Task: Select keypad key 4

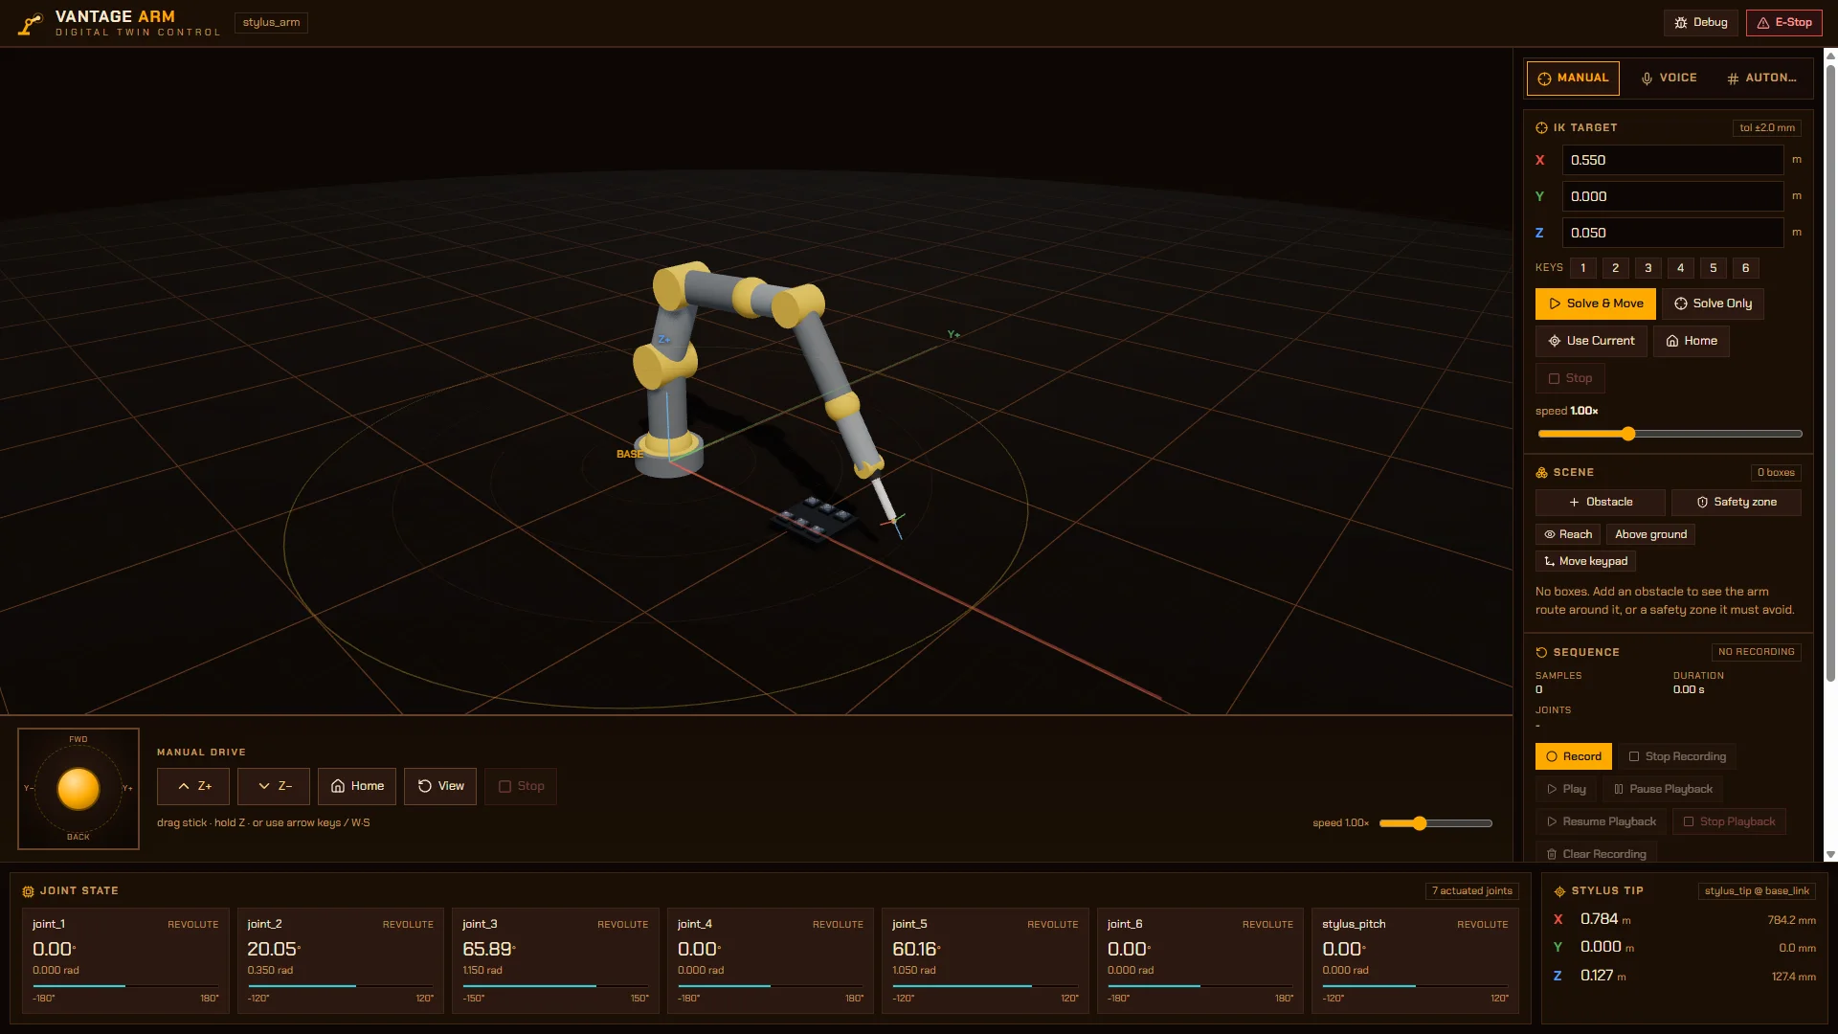Action: coord(1681,268)
